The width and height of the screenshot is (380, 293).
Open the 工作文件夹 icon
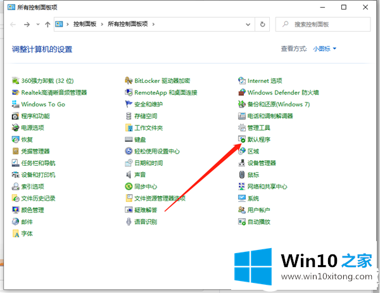click(129, 128)
